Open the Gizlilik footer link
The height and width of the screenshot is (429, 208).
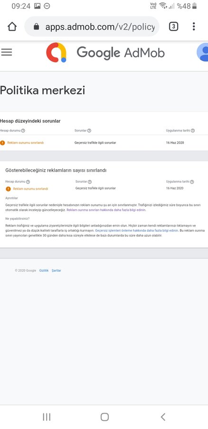pyautogui.click(x=44, y=271)
